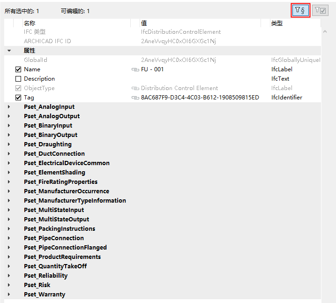Collapse the 属性 group
The image size is (336, 303).
(9, 51)
